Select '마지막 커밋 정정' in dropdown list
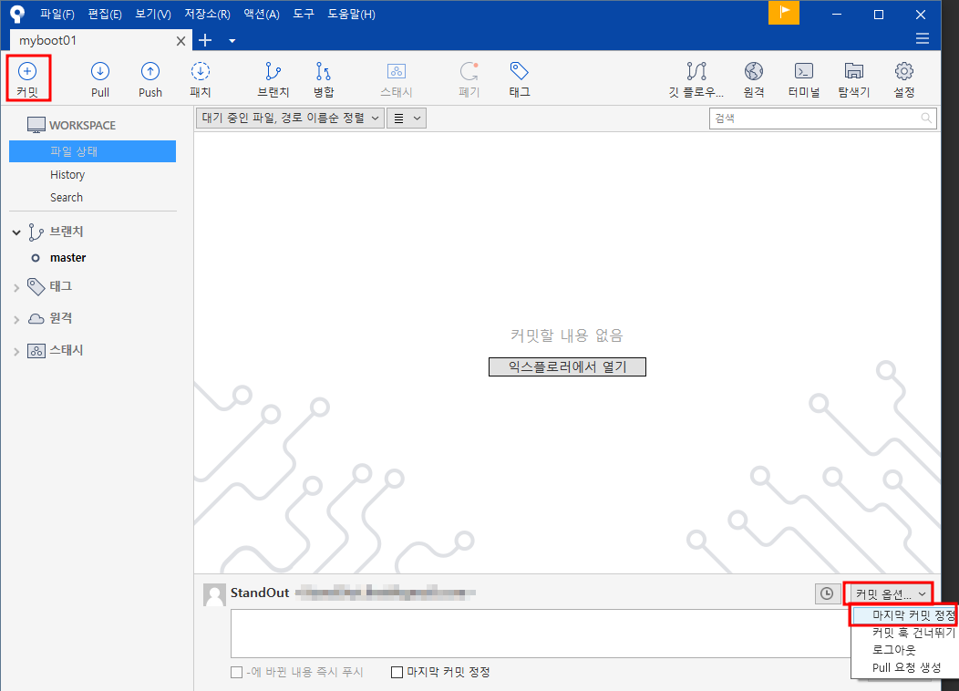Screen dimensions: 959x691 pos(904,615)
